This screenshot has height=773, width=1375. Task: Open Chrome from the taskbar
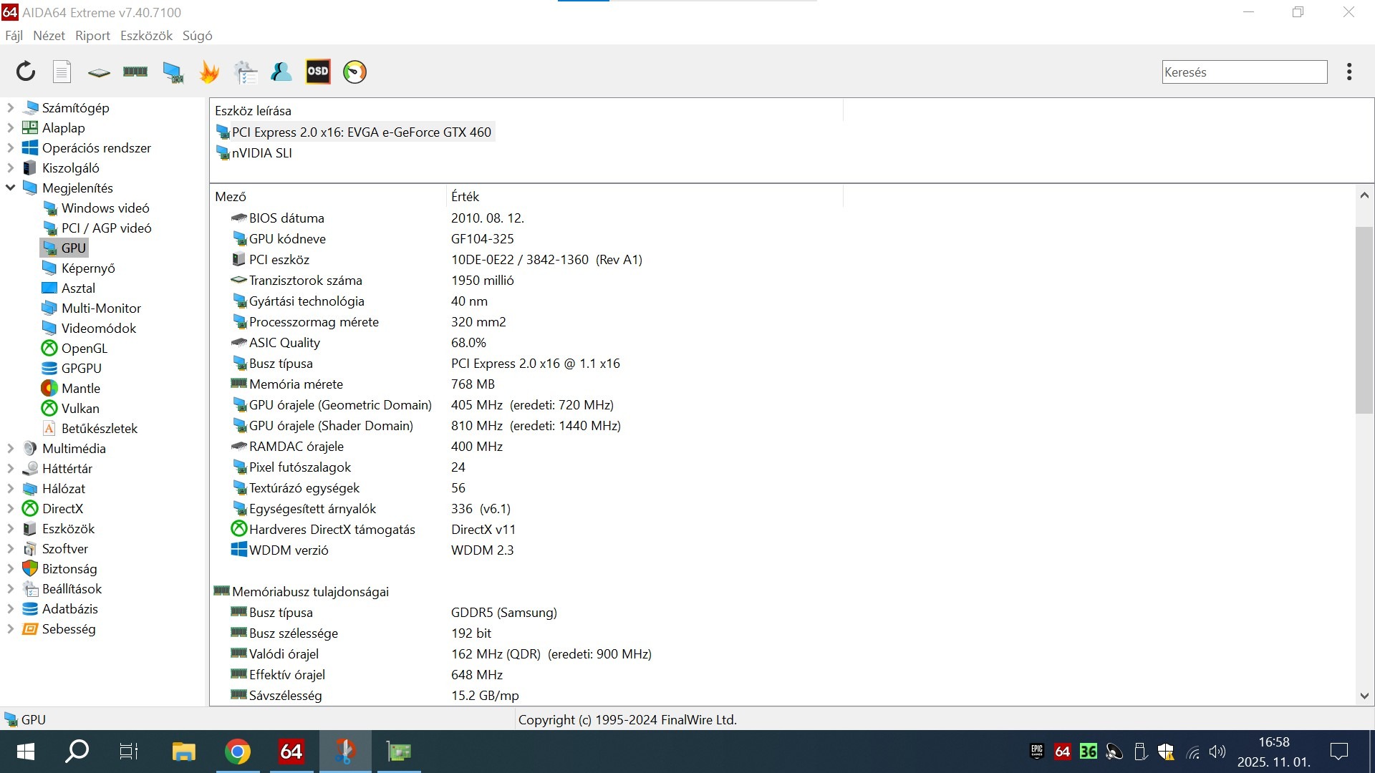click(x=238, y=752)
